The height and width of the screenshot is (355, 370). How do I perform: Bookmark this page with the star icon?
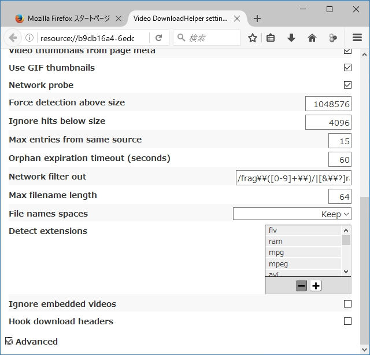(x=253, y=38)
